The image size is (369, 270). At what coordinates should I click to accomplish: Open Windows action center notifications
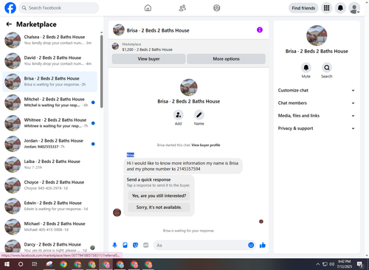click(360, 264)
